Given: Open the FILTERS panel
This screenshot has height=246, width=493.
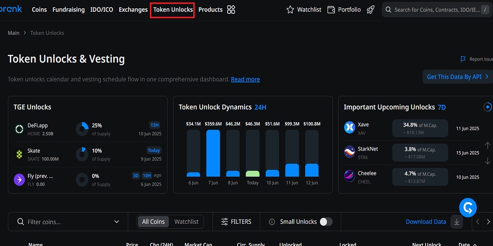Looking at the screenshot, I should pyautogui.click(x=236, y=222).
